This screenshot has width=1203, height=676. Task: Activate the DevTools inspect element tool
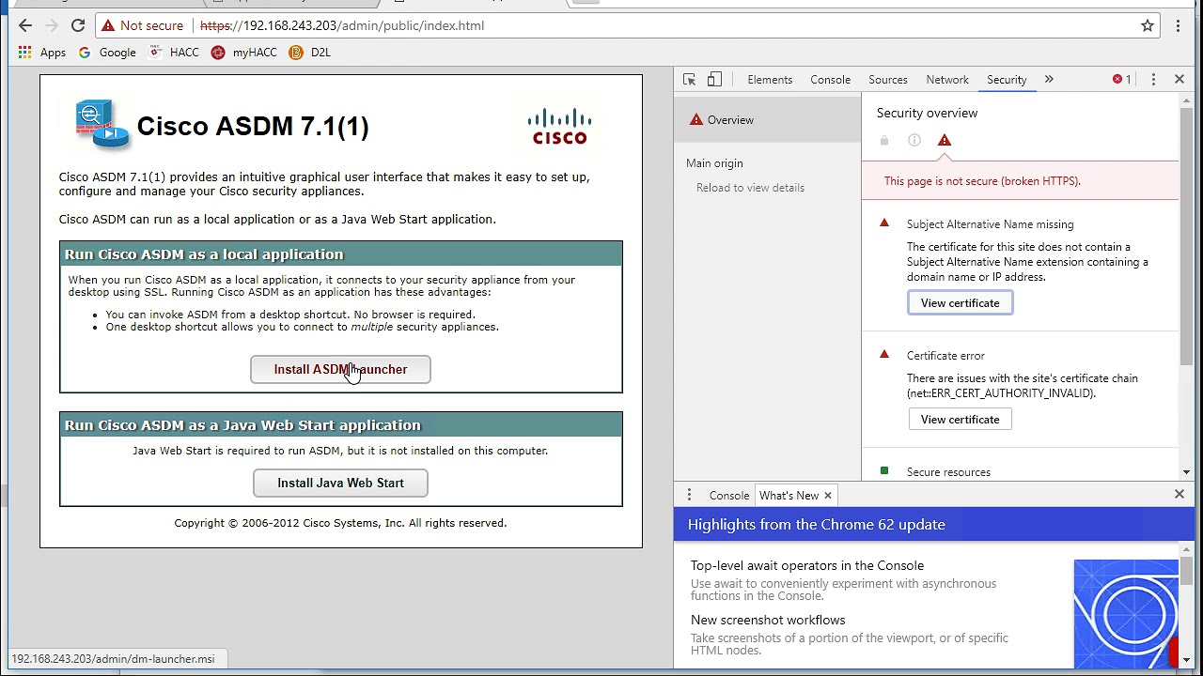pyautogui.click(x=689, y=80)
